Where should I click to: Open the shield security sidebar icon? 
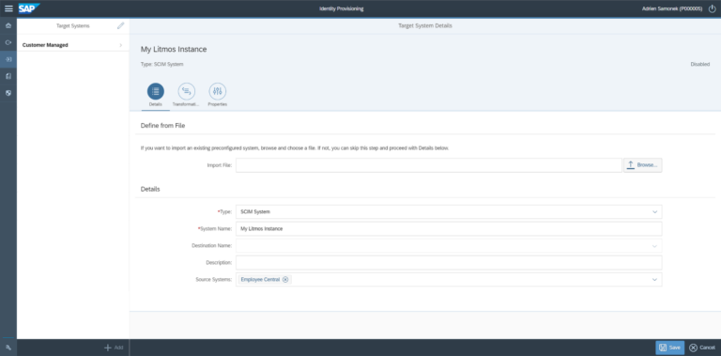pos(8,92)
